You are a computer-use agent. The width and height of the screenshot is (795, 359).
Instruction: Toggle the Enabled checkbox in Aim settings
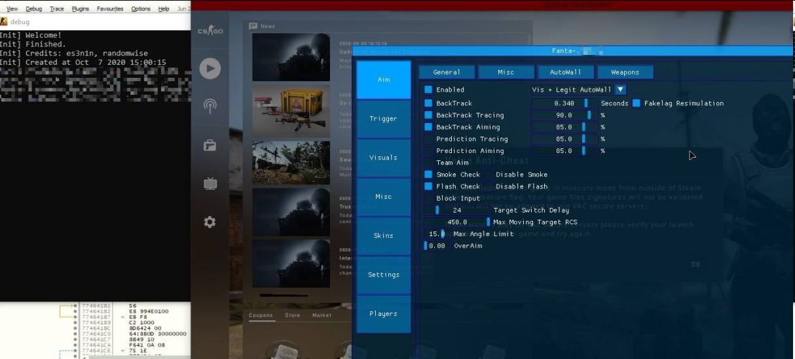(428, 90)
